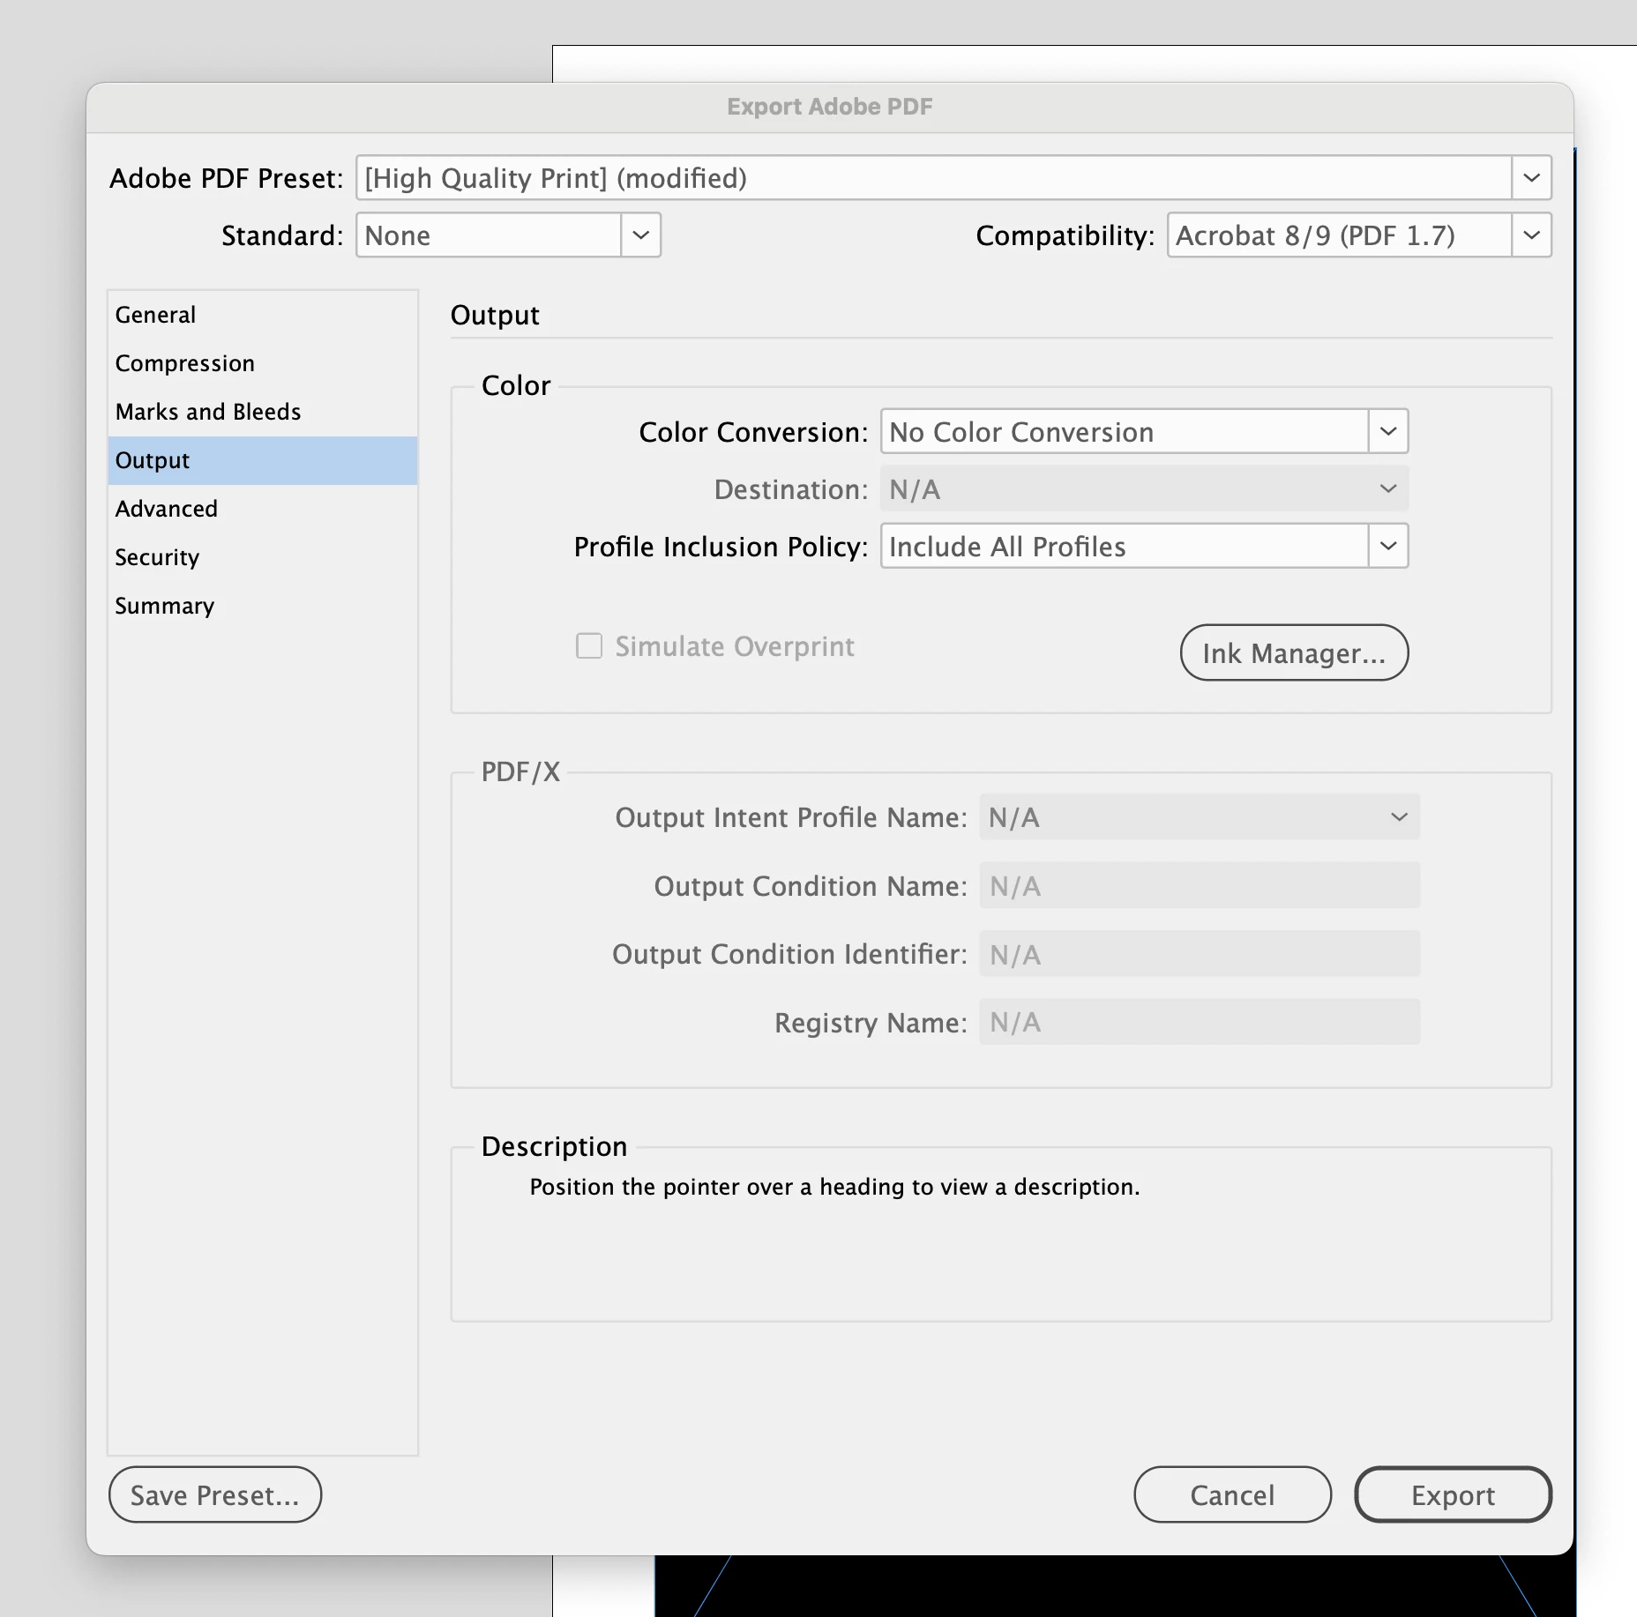Open the Advanced panel
This screenshot has width=1637, height=1617.
coord(263,509)
